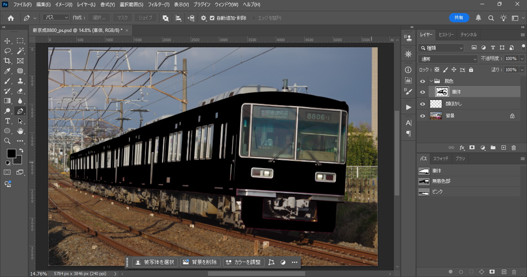Click the delete layer trash icon
This screenshot has height=277, width=527.
513,148
